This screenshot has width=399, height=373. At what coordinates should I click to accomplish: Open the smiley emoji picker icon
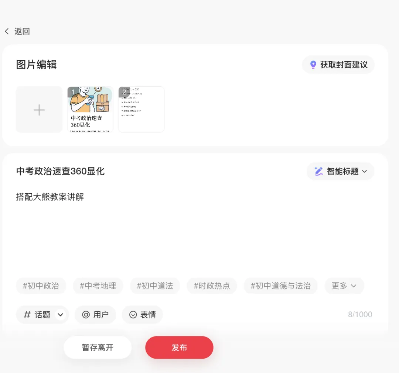tap(133, 314)
